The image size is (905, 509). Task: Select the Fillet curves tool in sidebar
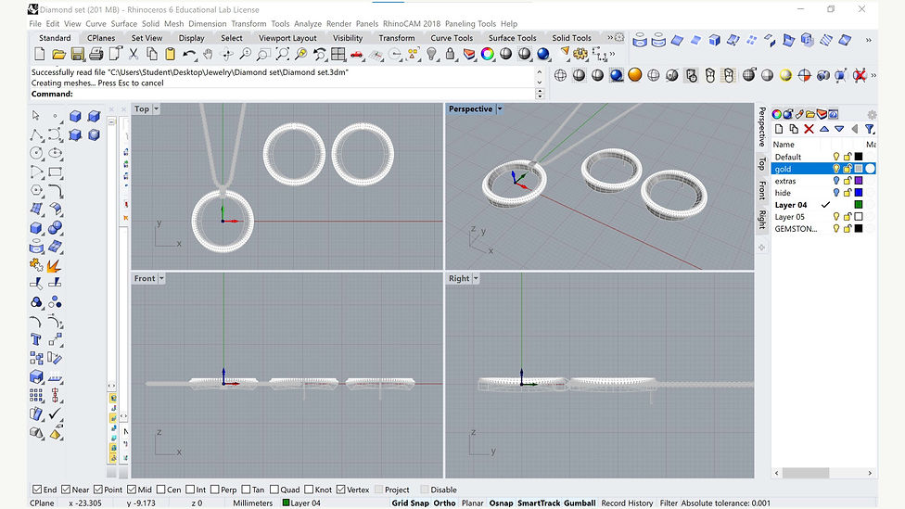pos(56,191)
